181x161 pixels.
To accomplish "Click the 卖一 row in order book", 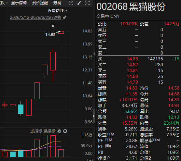I will (139, 53).
